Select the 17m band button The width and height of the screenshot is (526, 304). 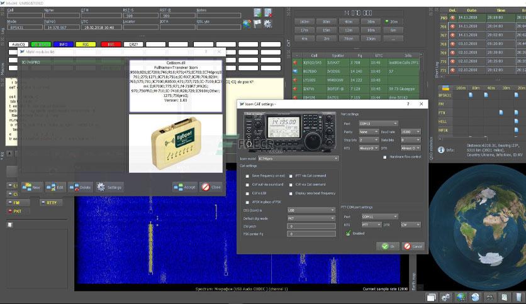(x=305, y=30)
